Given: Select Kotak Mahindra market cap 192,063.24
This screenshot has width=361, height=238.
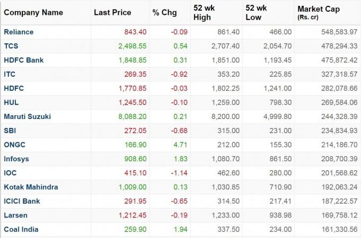Looking at the screenshot, I should (x=339, y=187).
